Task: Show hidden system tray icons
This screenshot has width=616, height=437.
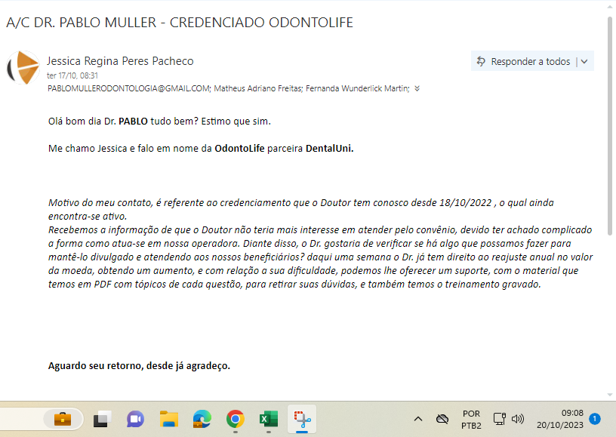Action: 418,419
